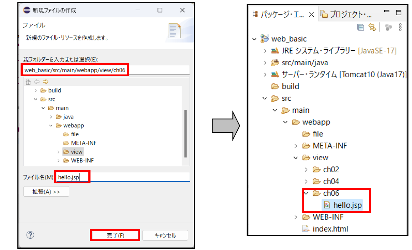
Task: Expand the ch02 folder in Package Explorer
Action: (306, 170)
